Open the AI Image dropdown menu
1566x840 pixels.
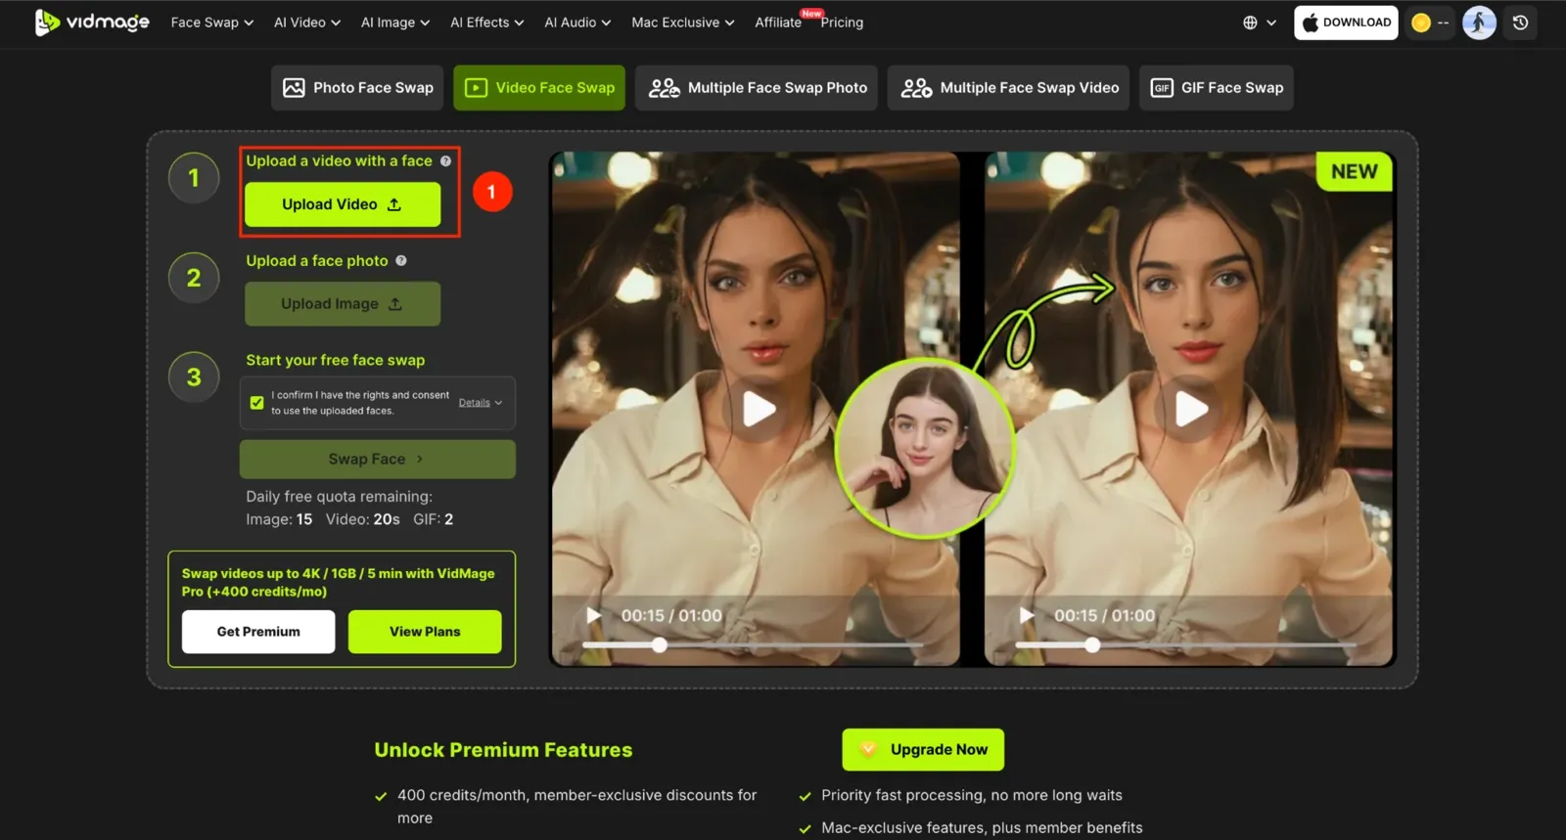394,22
